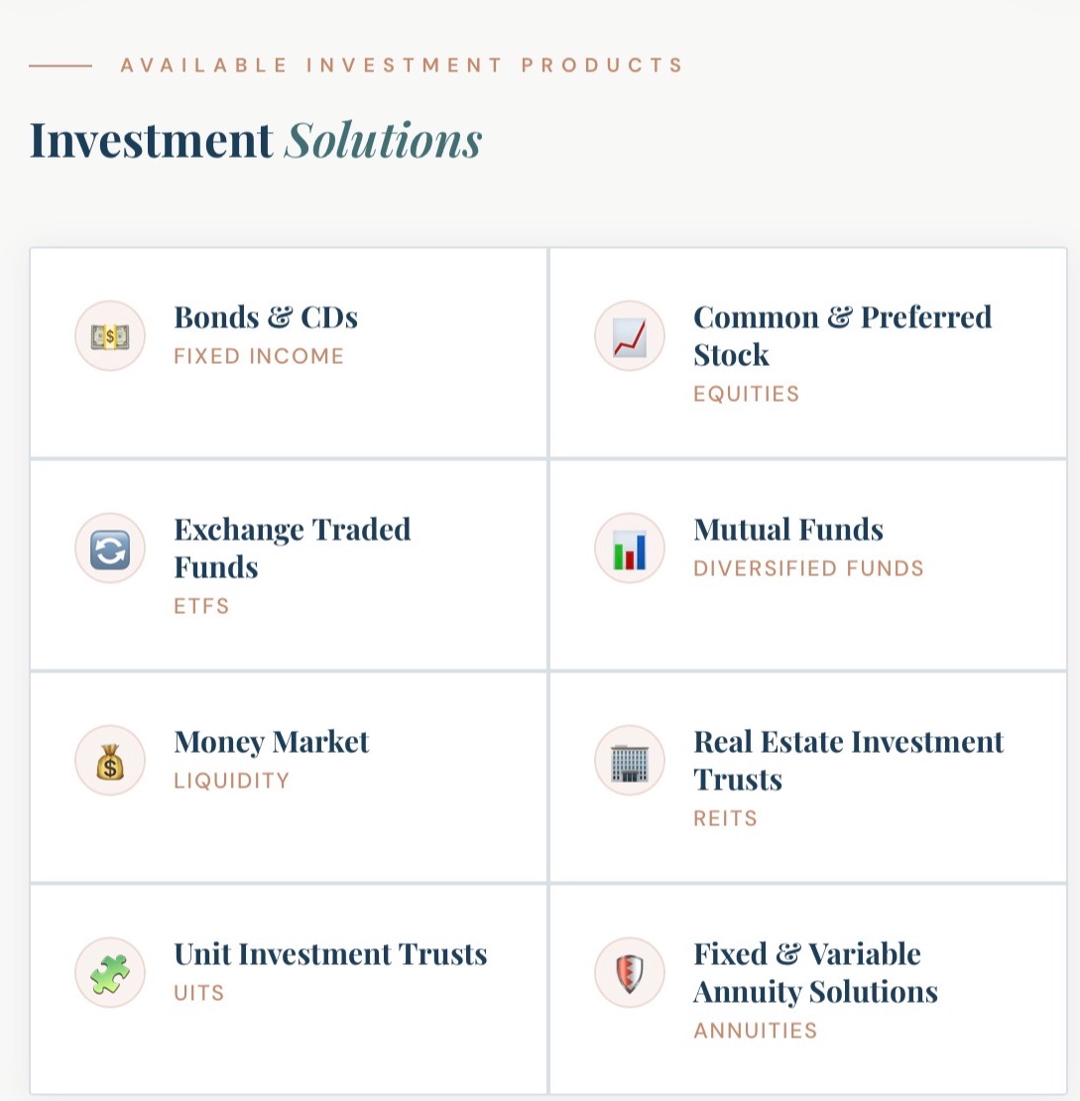This screenshot has width=1080, height=1101.
Task: Select the Exchange Traded Funds title
Action: click(x=292, y=548)
